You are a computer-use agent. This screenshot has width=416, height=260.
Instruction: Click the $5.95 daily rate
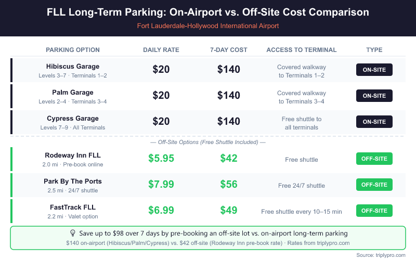(x=161, y=159)
